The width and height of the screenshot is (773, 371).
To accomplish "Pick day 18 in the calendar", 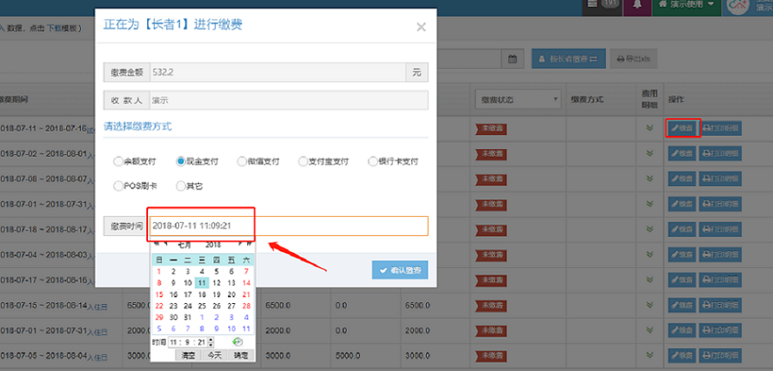I will [201, 294].
